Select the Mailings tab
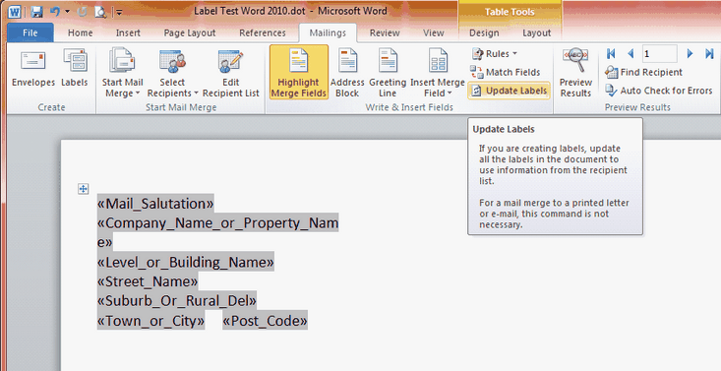The height and width of the screenshot is (371, 721). click(328, 32)
